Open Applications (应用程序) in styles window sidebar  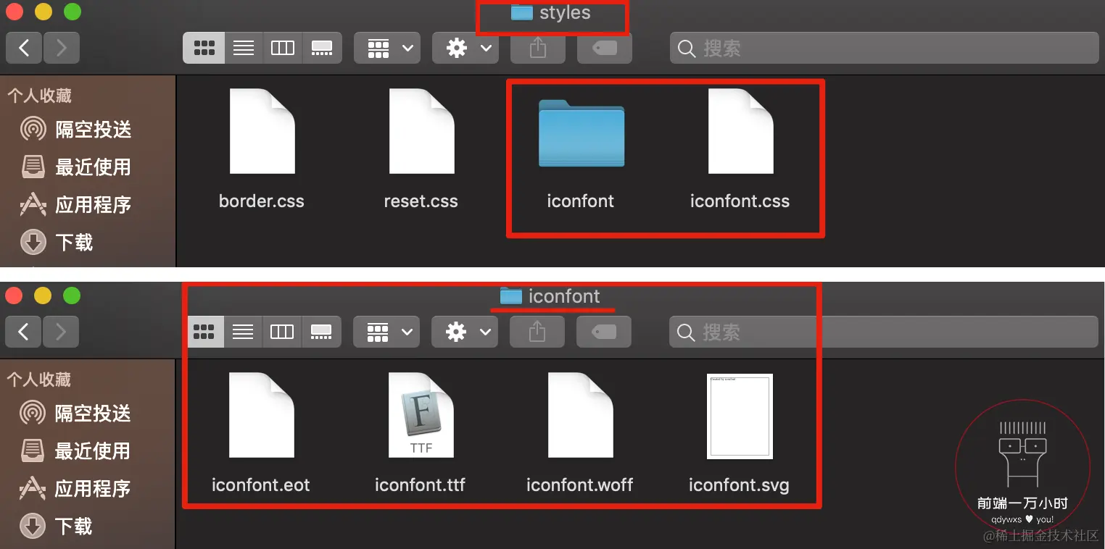coord(77,205)
